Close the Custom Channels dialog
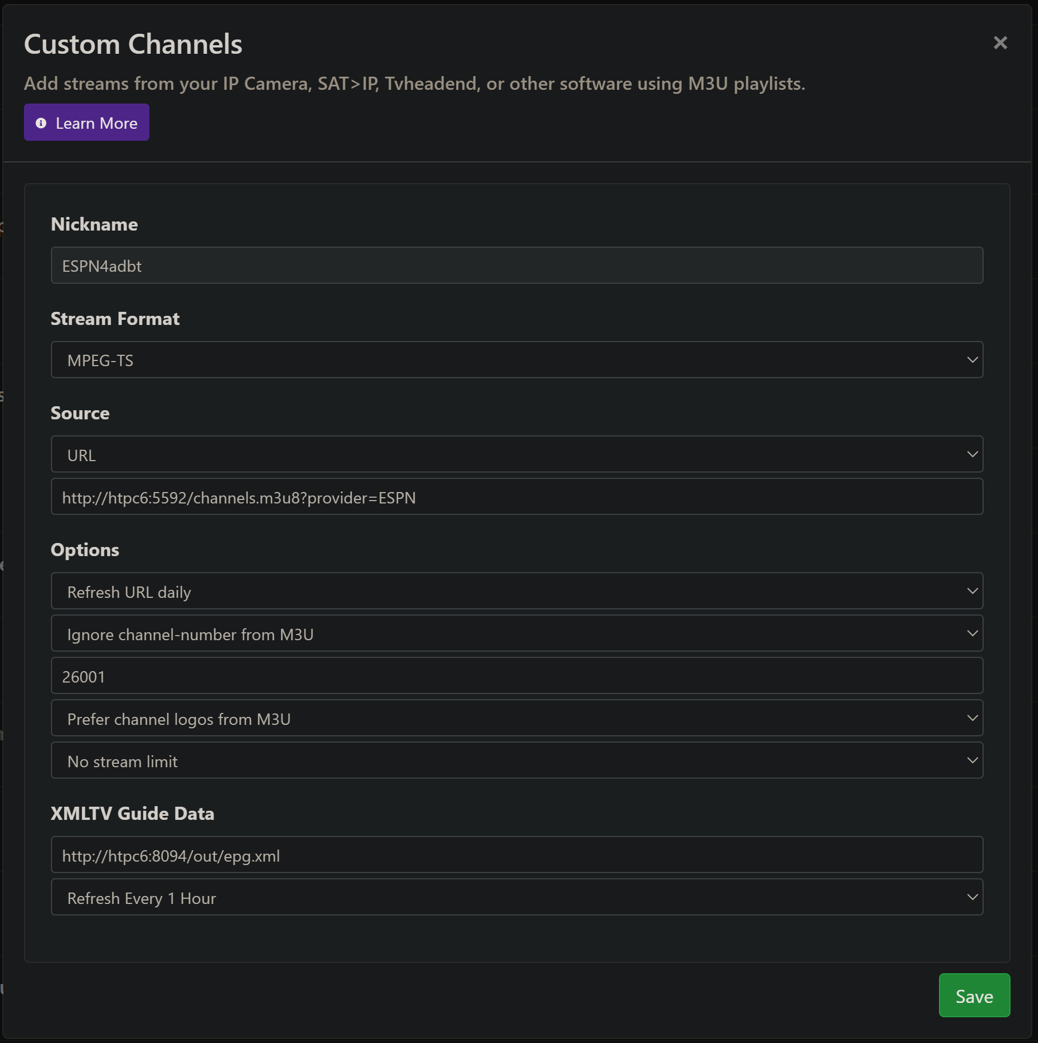 [1000, 43]
